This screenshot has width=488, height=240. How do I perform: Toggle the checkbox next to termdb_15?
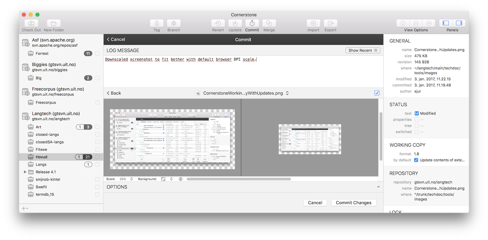[x=97, y=194]
